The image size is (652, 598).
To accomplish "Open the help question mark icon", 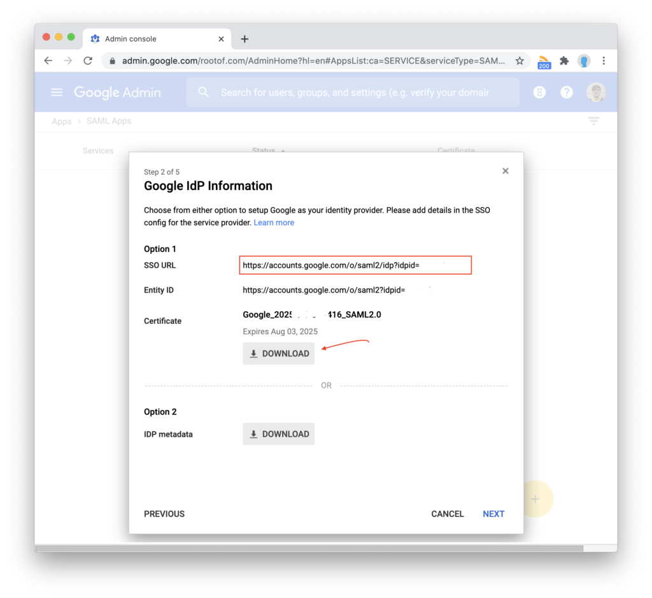I will coord(566,92).
